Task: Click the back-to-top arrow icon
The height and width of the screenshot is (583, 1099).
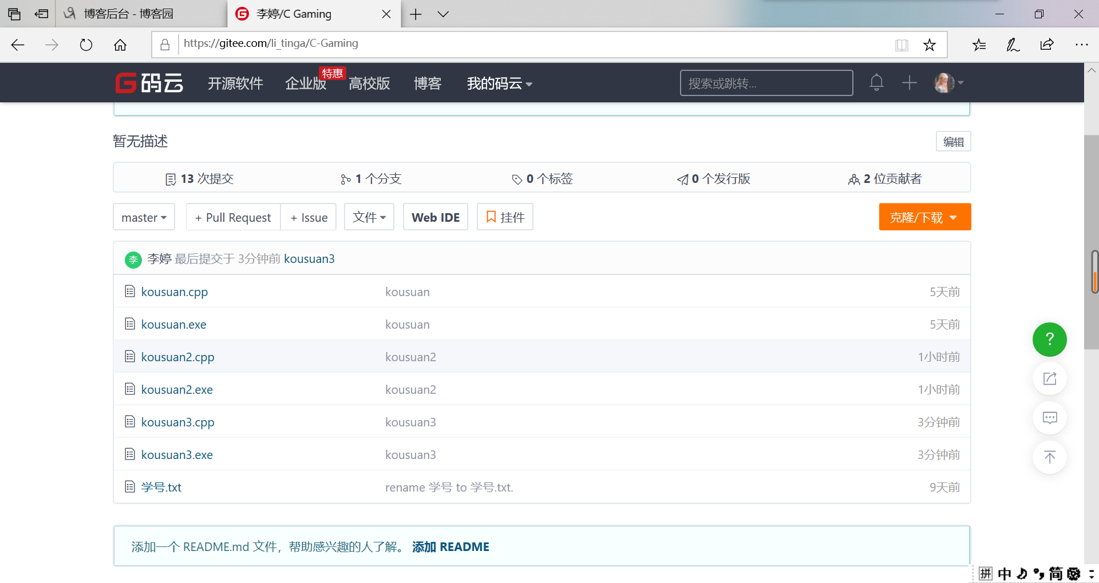Action: click(1049, 457)
